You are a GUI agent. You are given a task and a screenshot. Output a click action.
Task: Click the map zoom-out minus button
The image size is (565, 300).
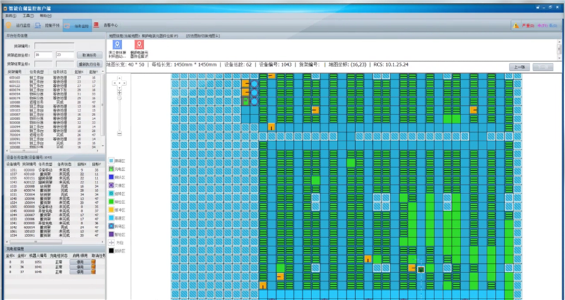point(119,133)
